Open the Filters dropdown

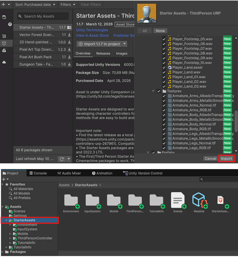pos(68,4)
